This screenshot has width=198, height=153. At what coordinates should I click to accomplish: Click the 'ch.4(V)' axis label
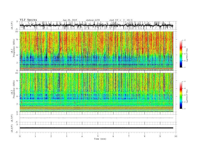[x=12, y=128]
